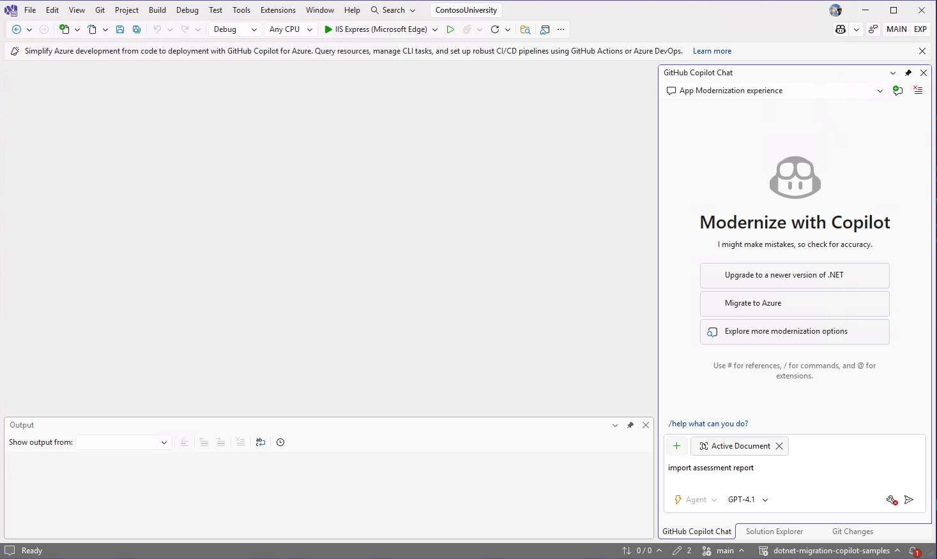937x559 pixels.
Task: Open the Agent mode dropdown
Action: (x=696, y=500)
